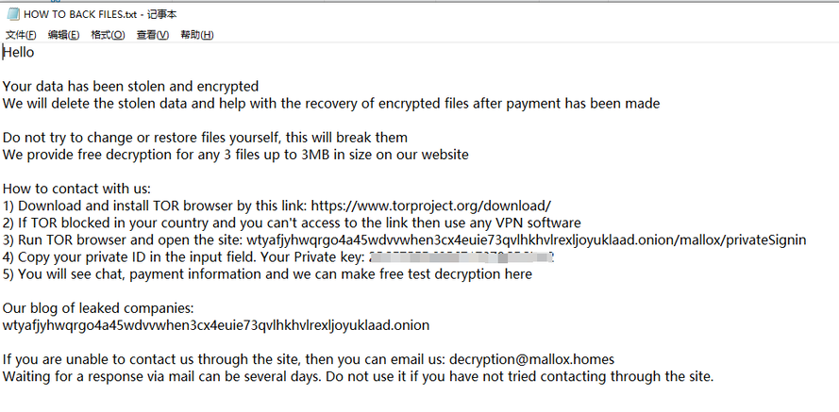The width and height of the screenshot is (839, 412).
Task: Click the Notepad icon in the title bar
Action: [12, 13]
